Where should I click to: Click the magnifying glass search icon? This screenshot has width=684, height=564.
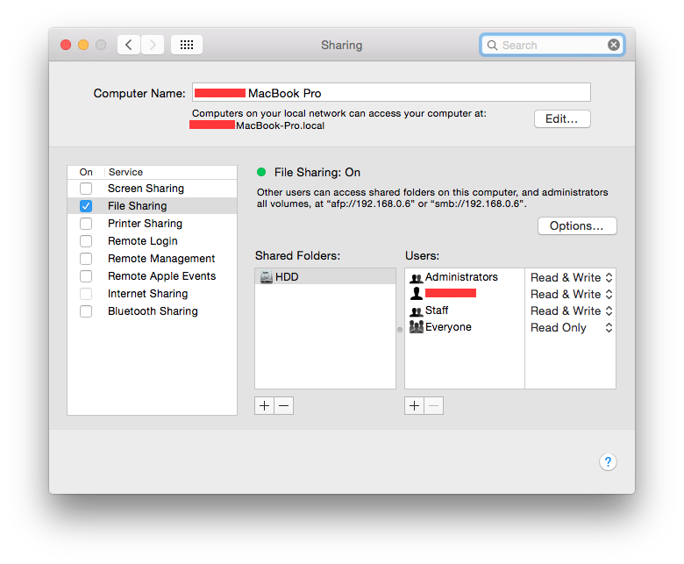[492, 45]
